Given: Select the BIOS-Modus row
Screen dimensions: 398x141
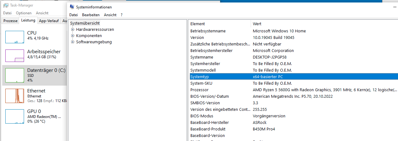Looking at the screenshot, I should 293,116.
